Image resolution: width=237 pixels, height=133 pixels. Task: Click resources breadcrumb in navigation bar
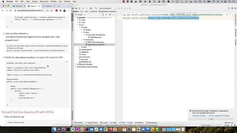pos(94,11)
